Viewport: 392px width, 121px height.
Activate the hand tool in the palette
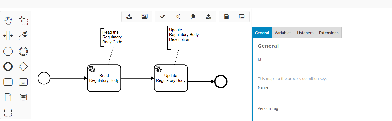pyautogui.click(x=8, y=20)
